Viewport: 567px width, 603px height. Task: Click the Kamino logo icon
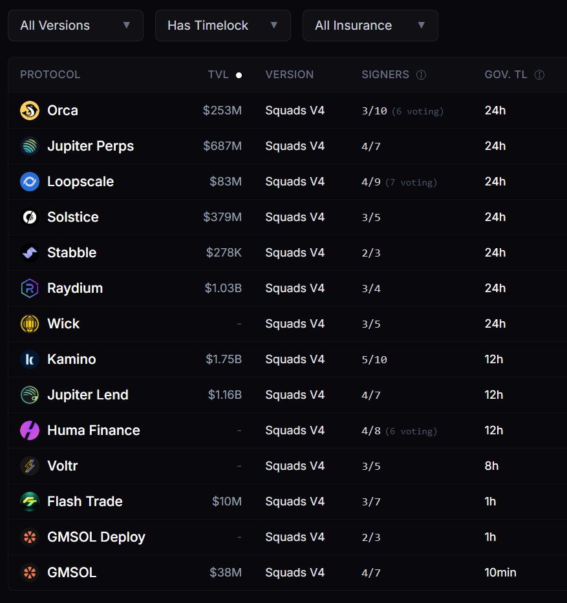[30, 359]
